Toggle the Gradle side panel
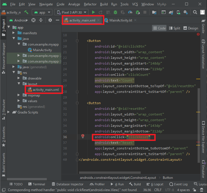 pyautogui.click(x=203, y=26)
